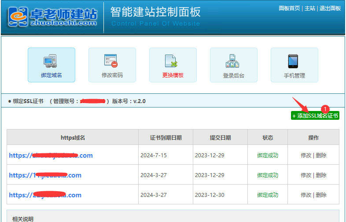Click the 证书到期日期 column header
Screen dimensions: 346x222
[x=166, y=138]
